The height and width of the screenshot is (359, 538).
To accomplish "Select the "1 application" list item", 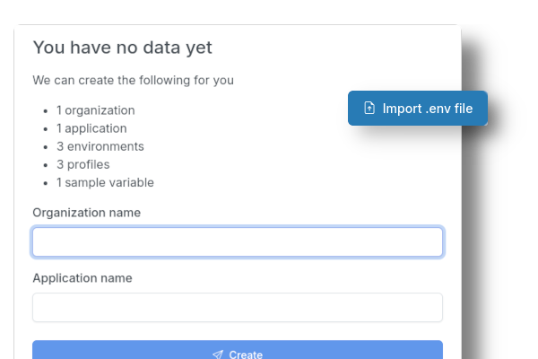I will click(91, 128).
